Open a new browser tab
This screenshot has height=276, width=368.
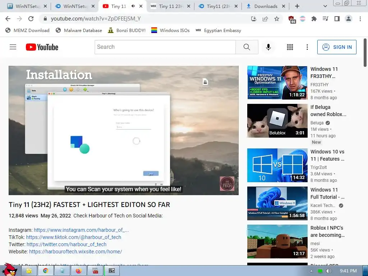point(297,6)
